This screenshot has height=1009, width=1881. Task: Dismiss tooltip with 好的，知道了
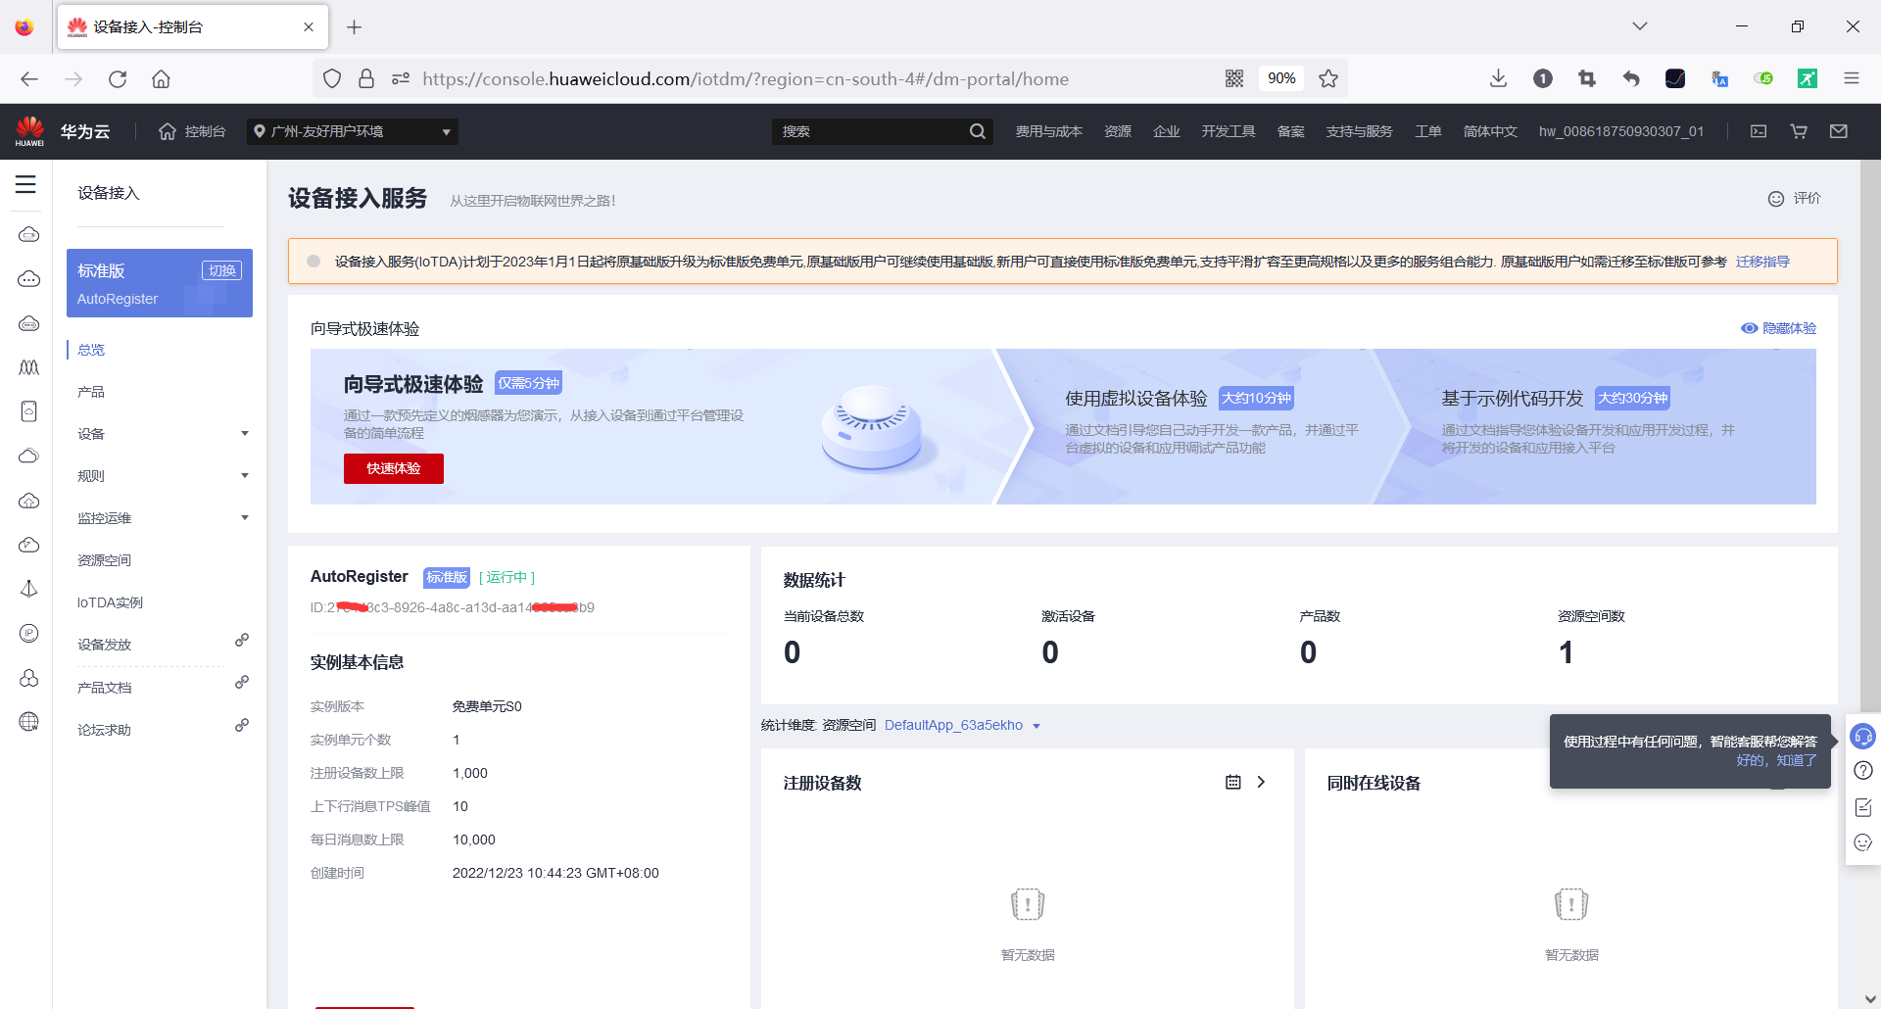(x=1776, y=760)
